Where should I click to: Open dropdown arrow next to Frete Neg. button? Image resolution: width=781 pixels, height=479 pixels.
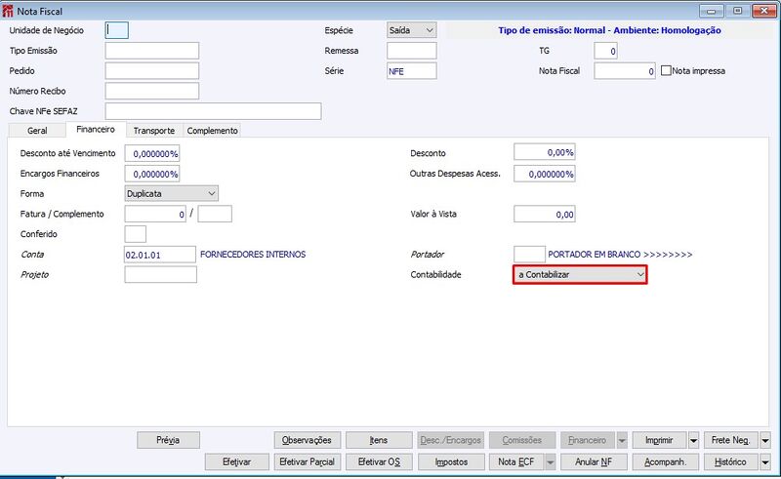click(x=765, y=440)
